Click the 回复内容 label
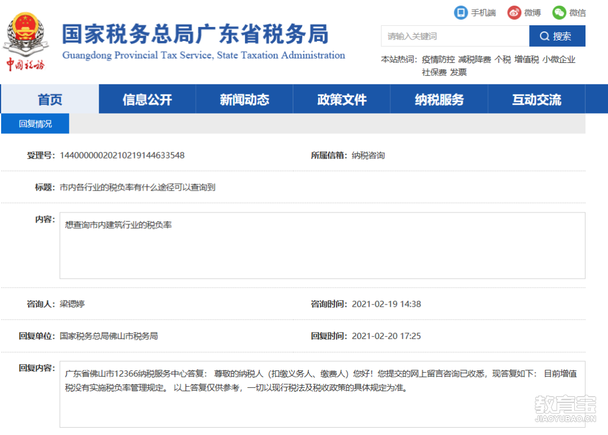The width and height of the screenshot is (608, 435). [37, 368]
